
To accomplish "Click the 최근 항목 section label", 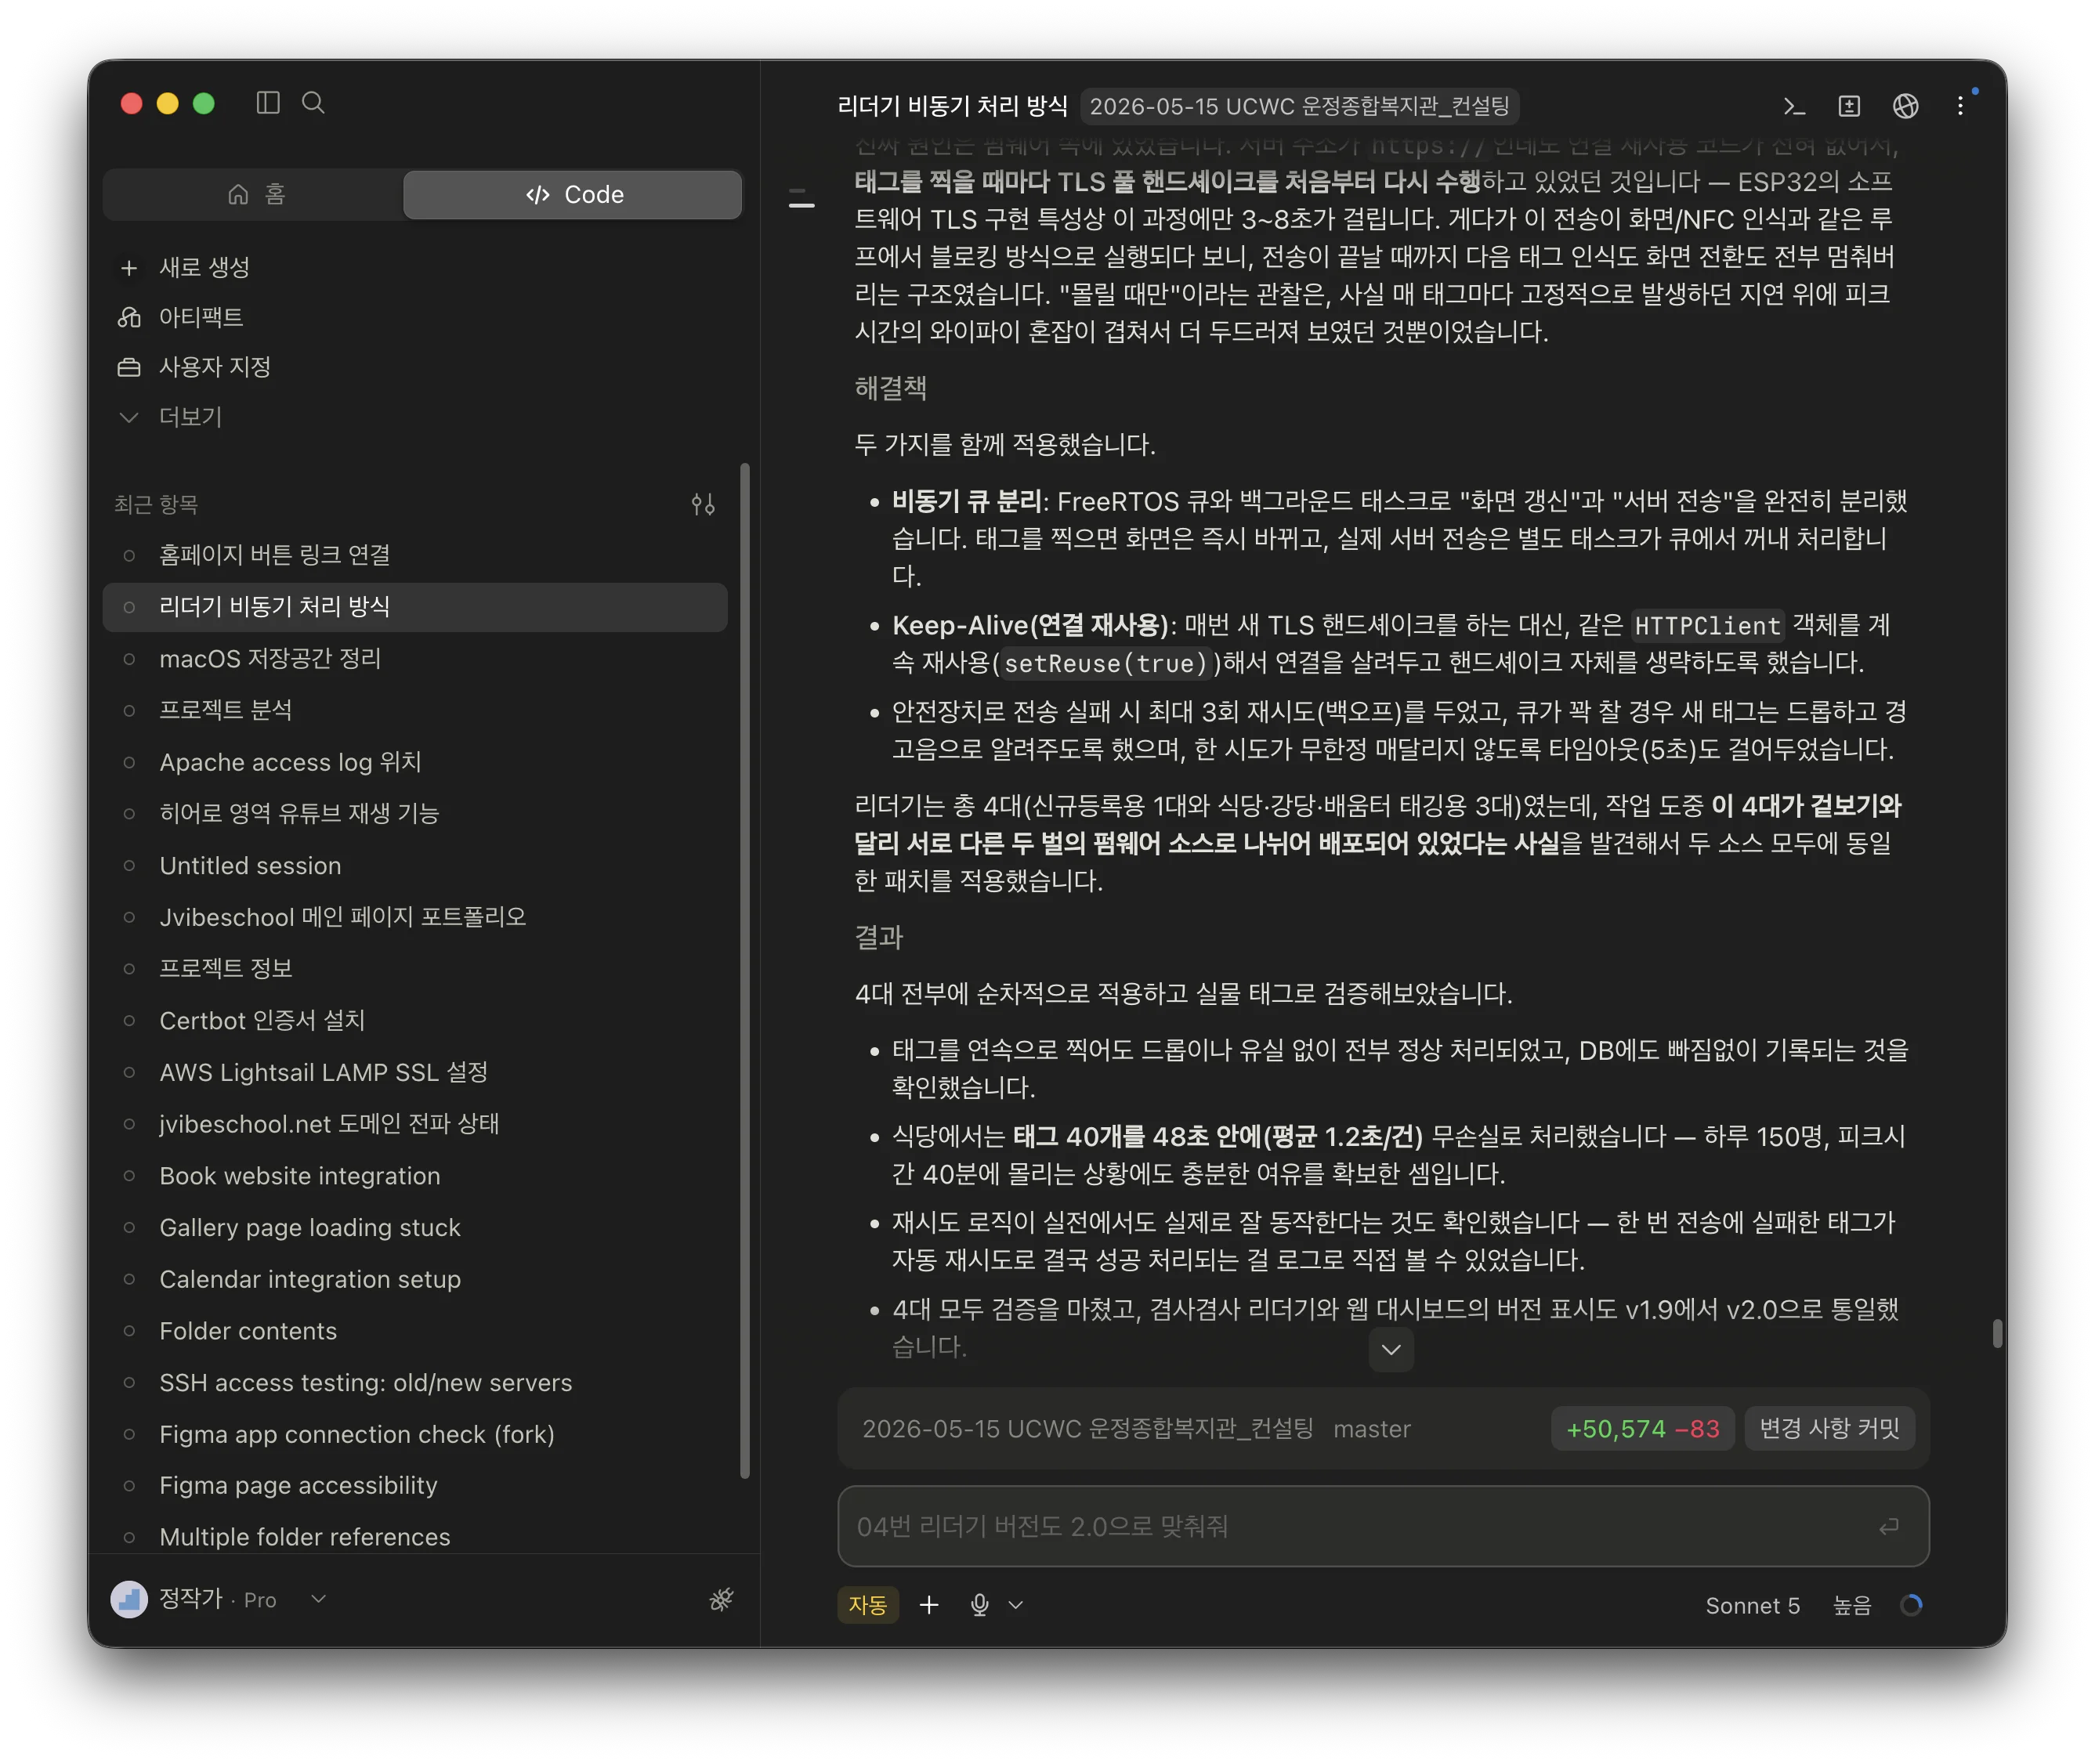I will pos(156,504).
